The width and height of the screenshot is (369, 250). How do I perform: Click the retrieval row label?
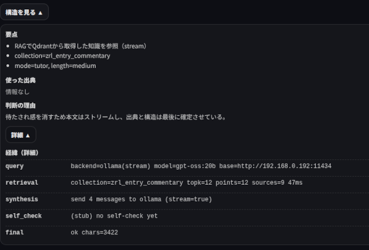coord(22,182)
